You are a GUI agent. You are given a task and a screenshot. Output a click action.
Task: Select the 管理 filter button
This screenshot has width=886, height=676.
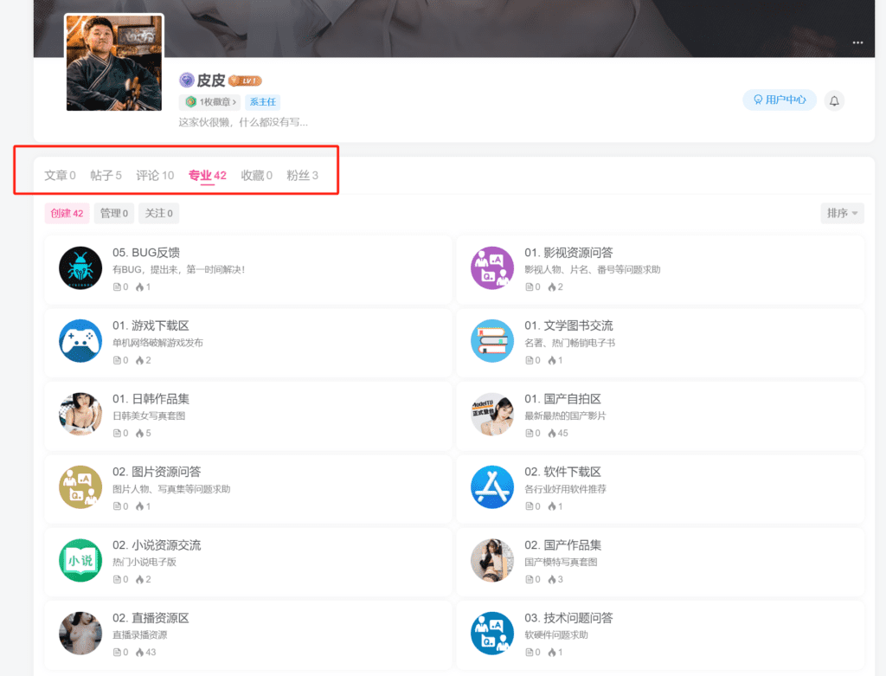113,213
